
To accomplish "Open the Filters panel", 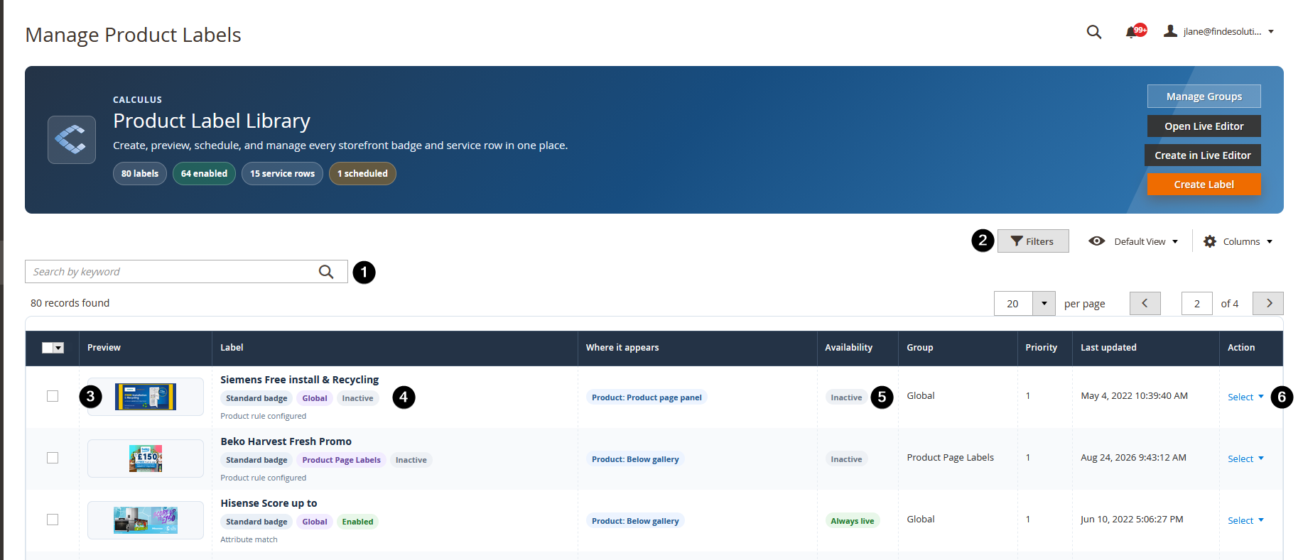I will [x=1033, y=241].
